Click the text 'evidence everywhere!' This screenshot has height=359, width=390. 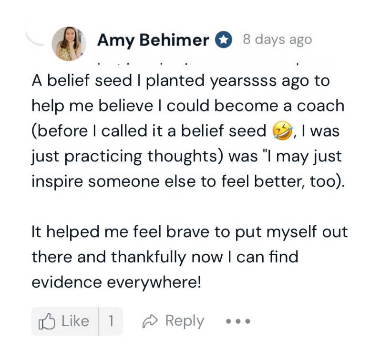[116, 283]
